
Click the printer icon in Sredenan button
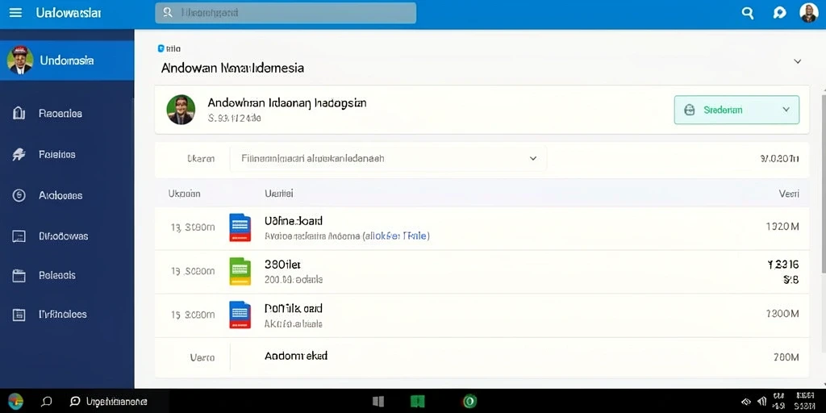[689, 110]
